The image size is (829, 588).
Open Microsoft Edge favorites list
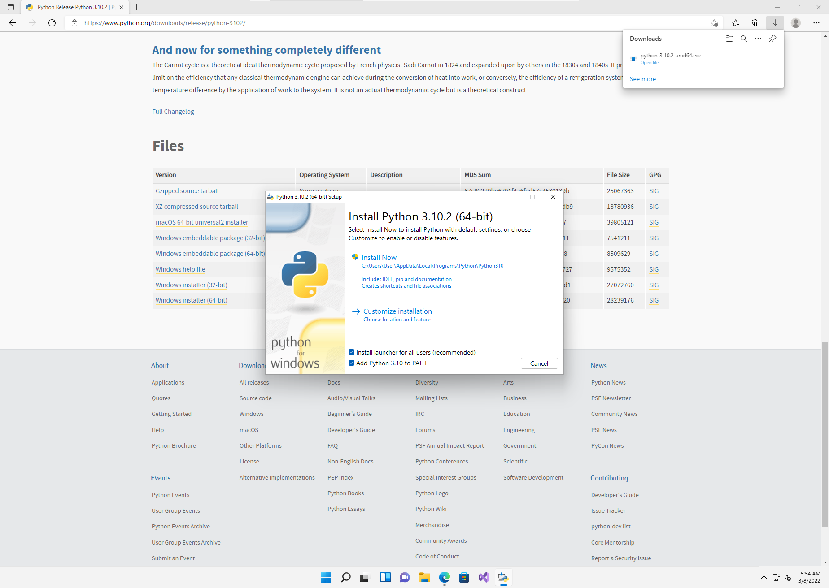735,23
